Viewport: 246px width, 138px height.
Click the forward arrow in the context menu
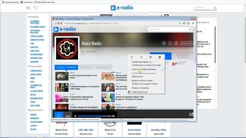[x=141, y=57]
